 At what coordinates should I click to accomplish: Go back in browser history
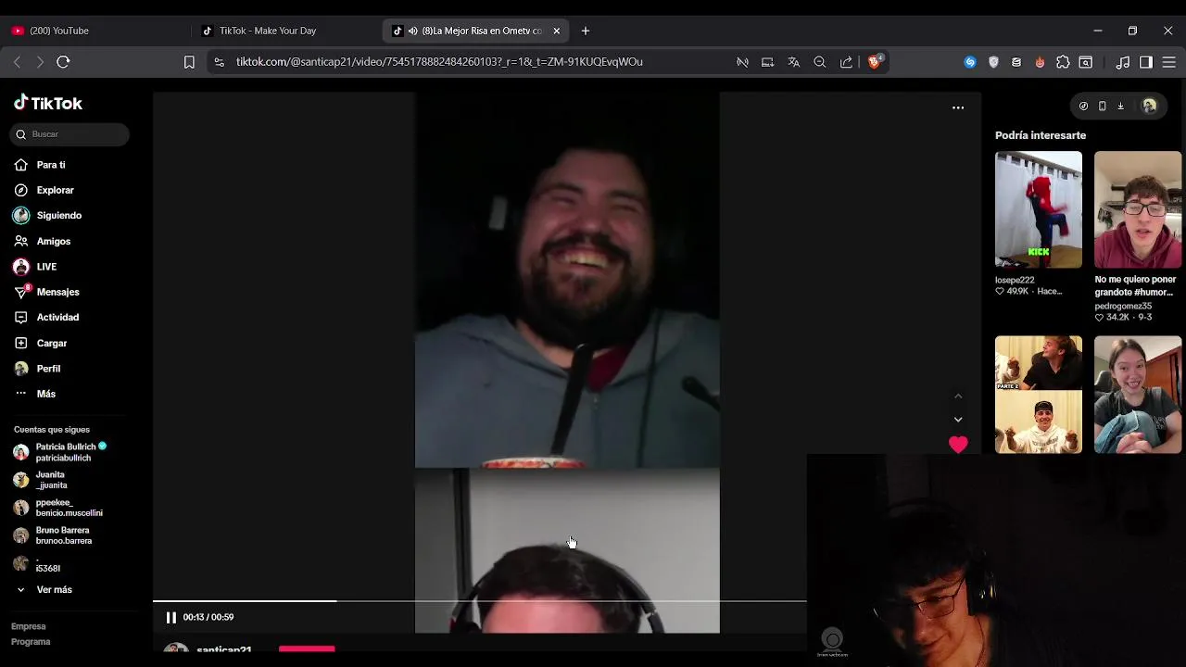(17, 62)
